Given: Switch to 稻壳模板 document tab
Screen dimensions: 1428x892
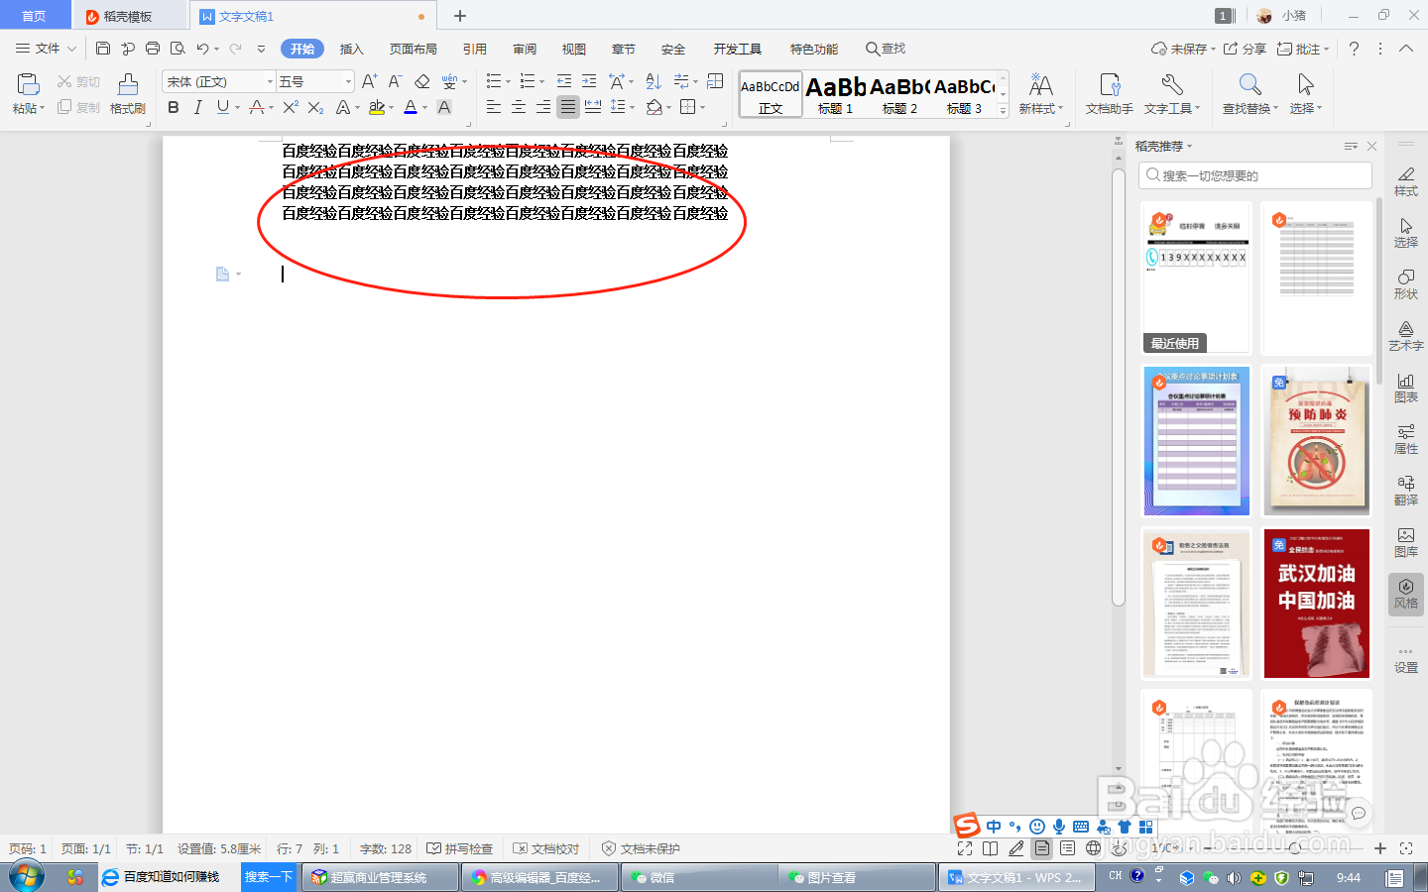Looking at the screenshot, I should pos(127,16).
